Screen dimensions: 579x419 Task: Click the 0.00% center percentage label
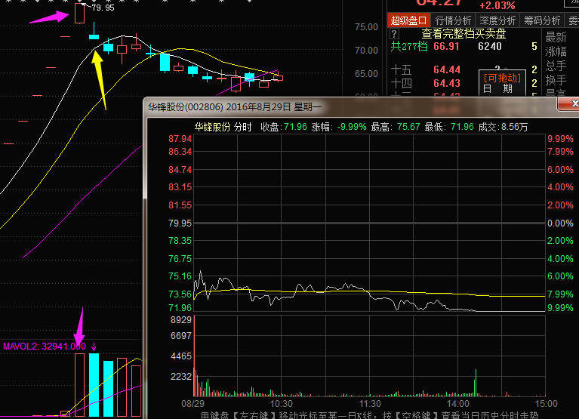pyautogui.click(x=560, y=223)
